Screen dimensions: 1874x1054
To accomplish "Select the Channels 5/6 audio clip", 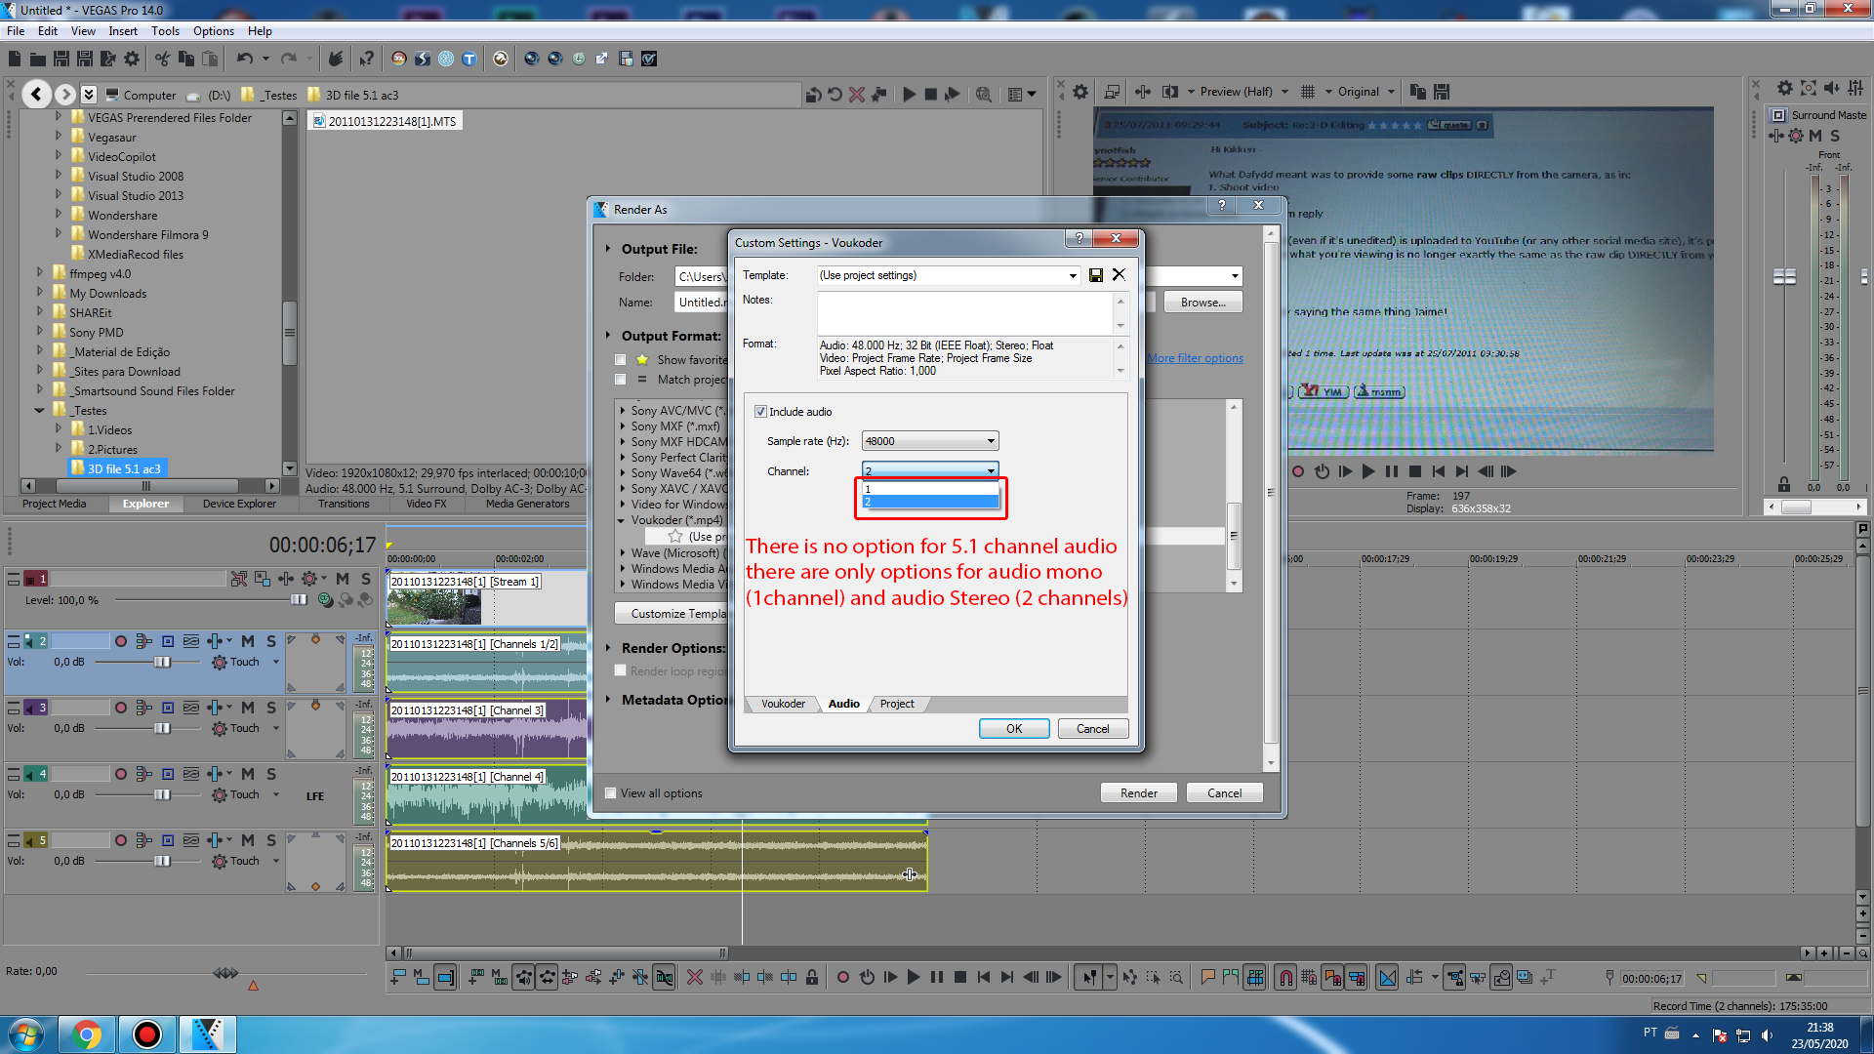I will pyautogui.click(x=657, y=861).
